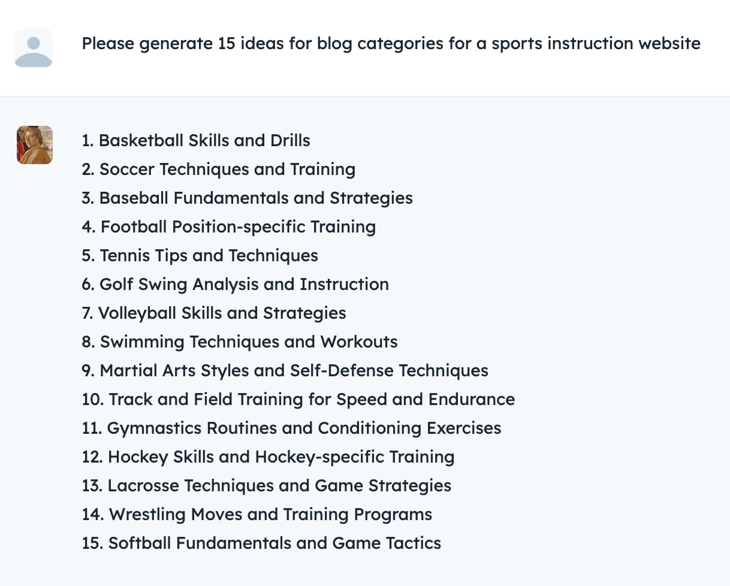
Task: Click Tennis Tips and Techniques item
Action: pyautogui.click(x=200, y=255)
